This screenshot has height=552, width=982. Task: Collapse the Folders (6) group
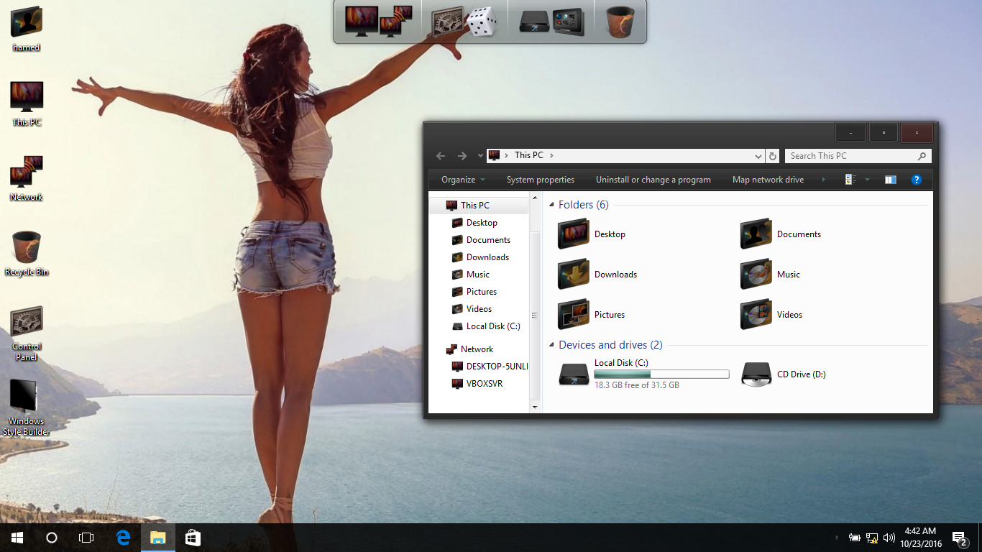(552, 205)
